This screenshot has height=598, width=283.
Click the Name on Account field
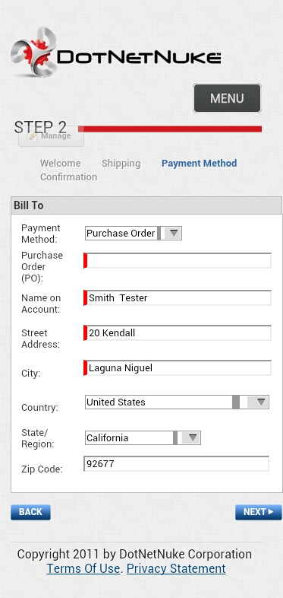(178, 297)
